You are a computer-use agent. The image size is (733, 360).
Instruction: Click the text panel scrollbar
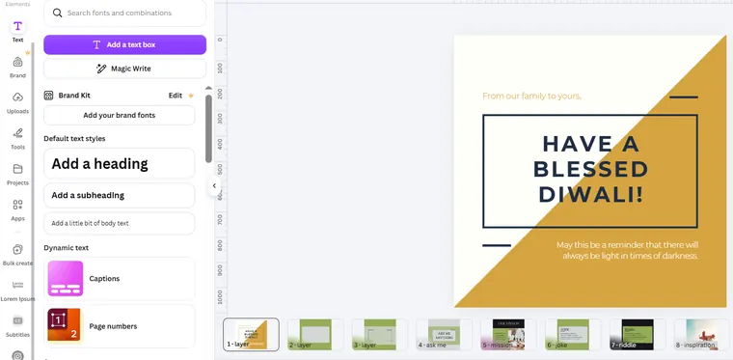click(208, 128)
